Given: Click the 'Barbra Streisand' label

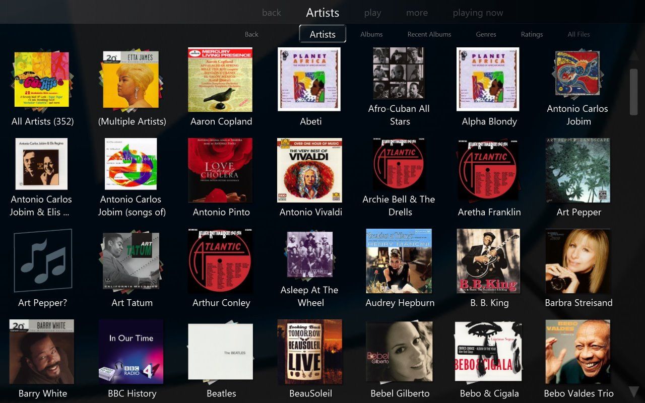Looking at the screenshot, I should [x=578, y=303].
